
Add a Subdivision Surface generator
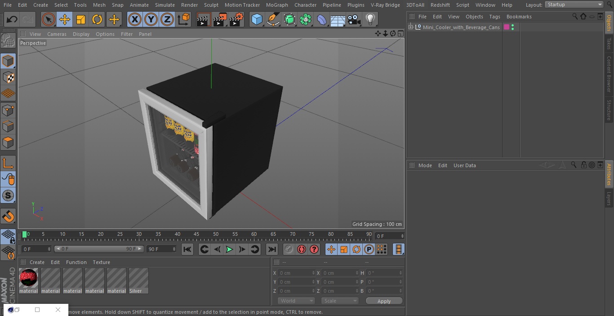289,19
